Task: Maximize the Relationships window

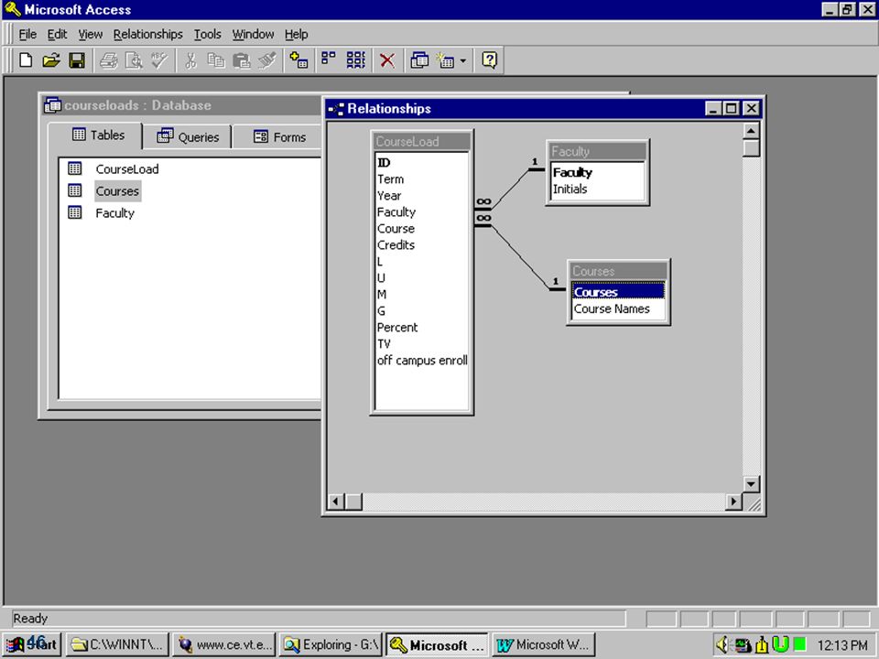Action: coord(732,108)
